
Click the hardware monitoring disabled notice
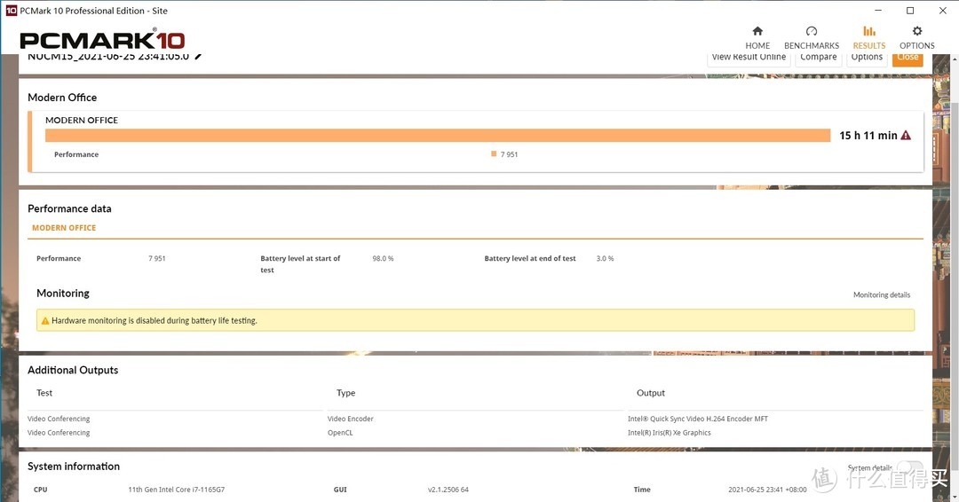475,320
